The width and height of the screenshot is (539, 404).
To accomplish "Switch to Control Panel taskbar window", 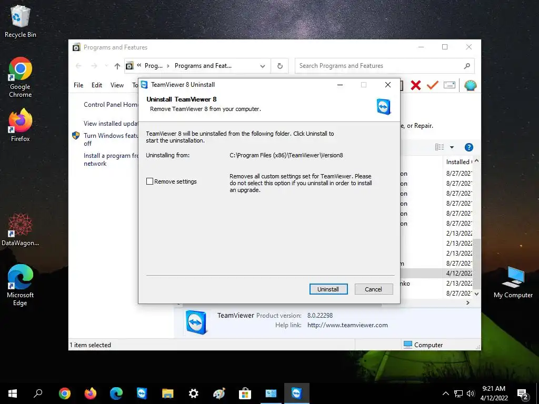I will tap(271, 393).
